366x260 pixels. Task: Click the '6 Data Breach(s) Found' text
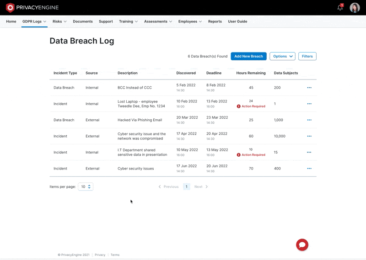208,56
